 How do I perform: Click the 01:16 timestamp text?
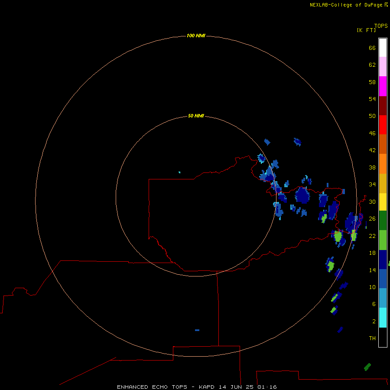point(267,387)
